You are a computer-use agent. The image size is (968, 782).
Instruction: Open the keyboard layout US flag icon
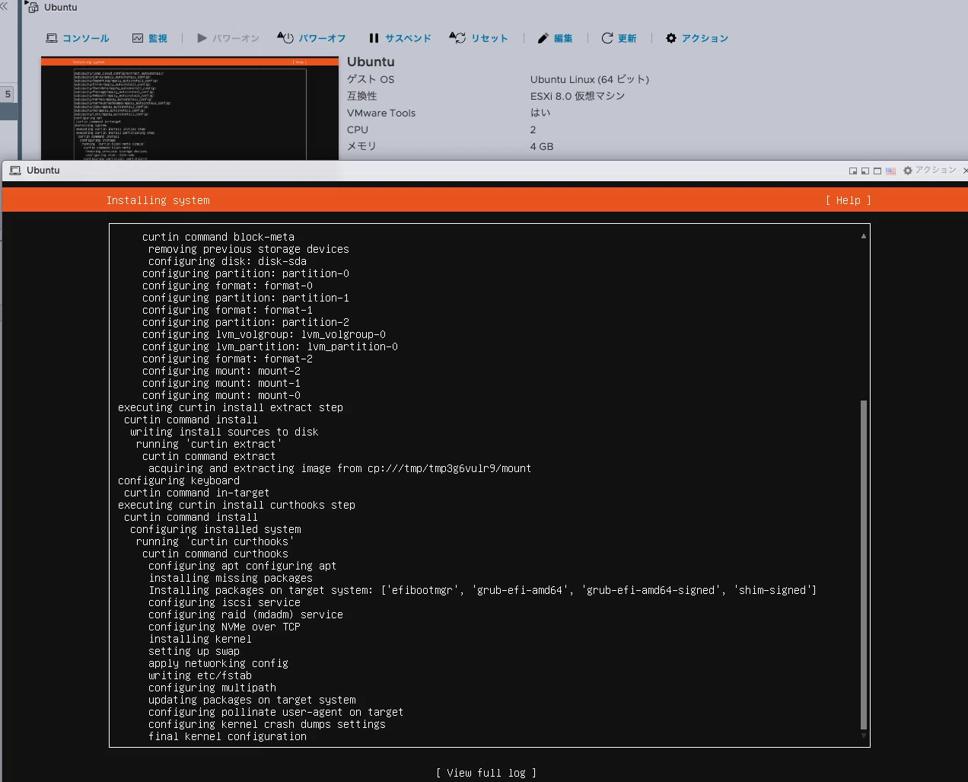[890, 171]
